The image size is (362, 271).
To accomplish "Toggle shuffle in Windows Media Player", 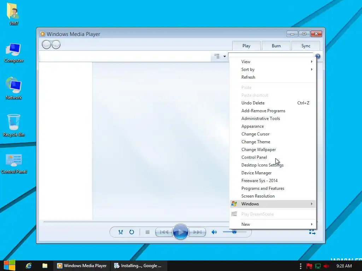I will [121, 232].
